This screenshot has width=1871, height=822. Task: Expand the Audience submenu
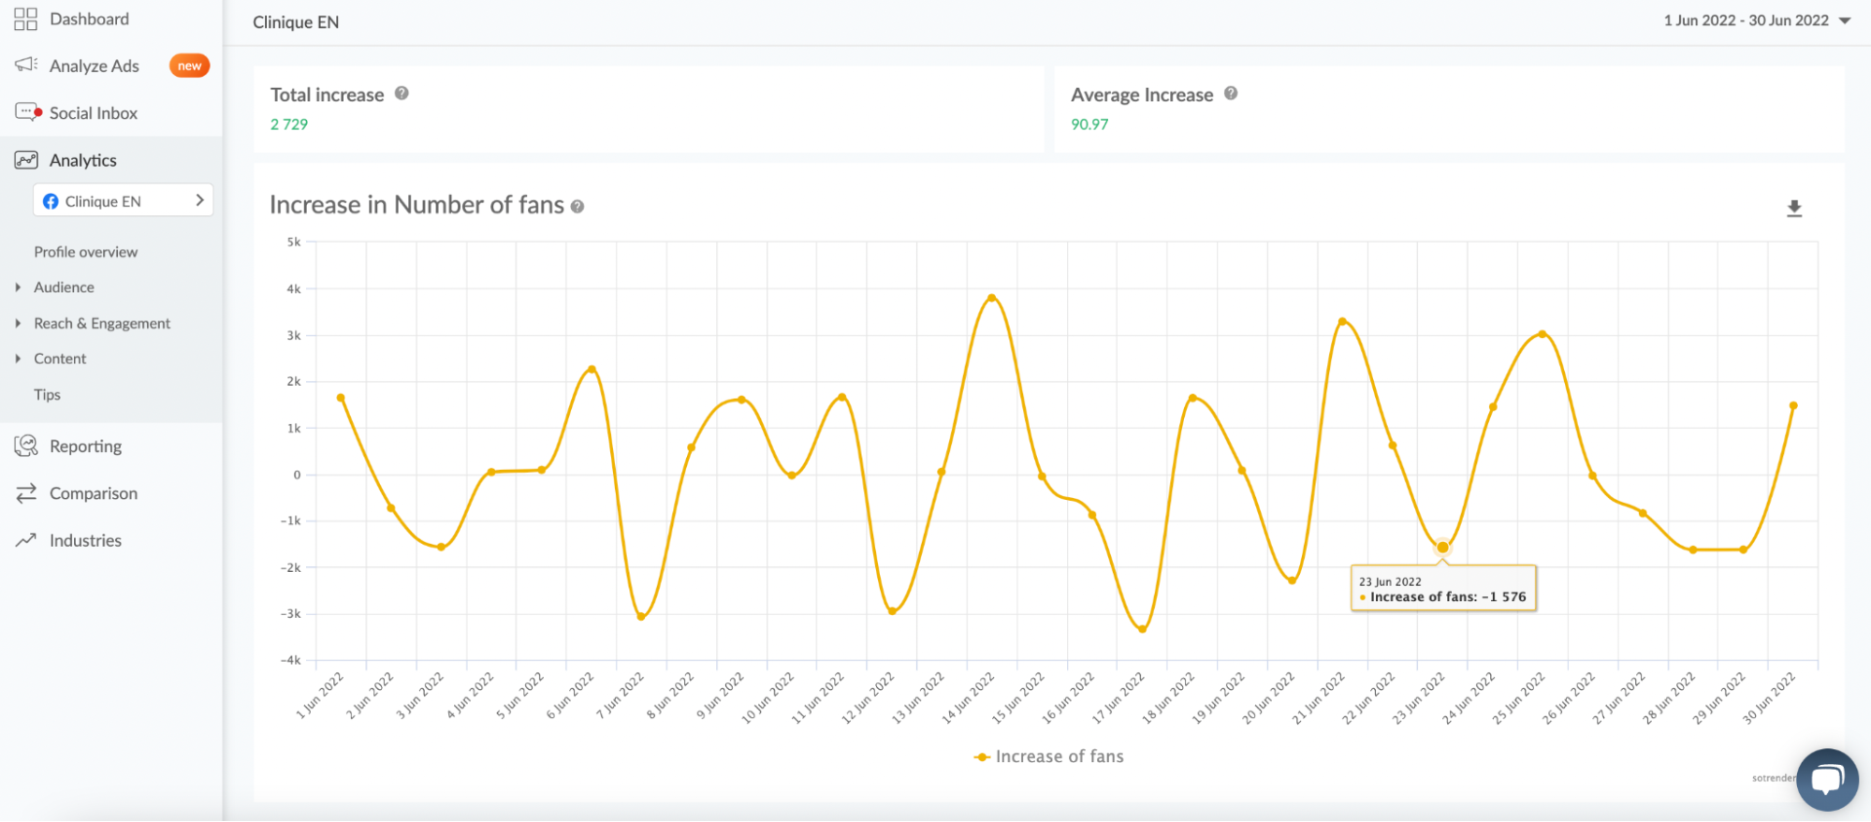coord(64,287)
